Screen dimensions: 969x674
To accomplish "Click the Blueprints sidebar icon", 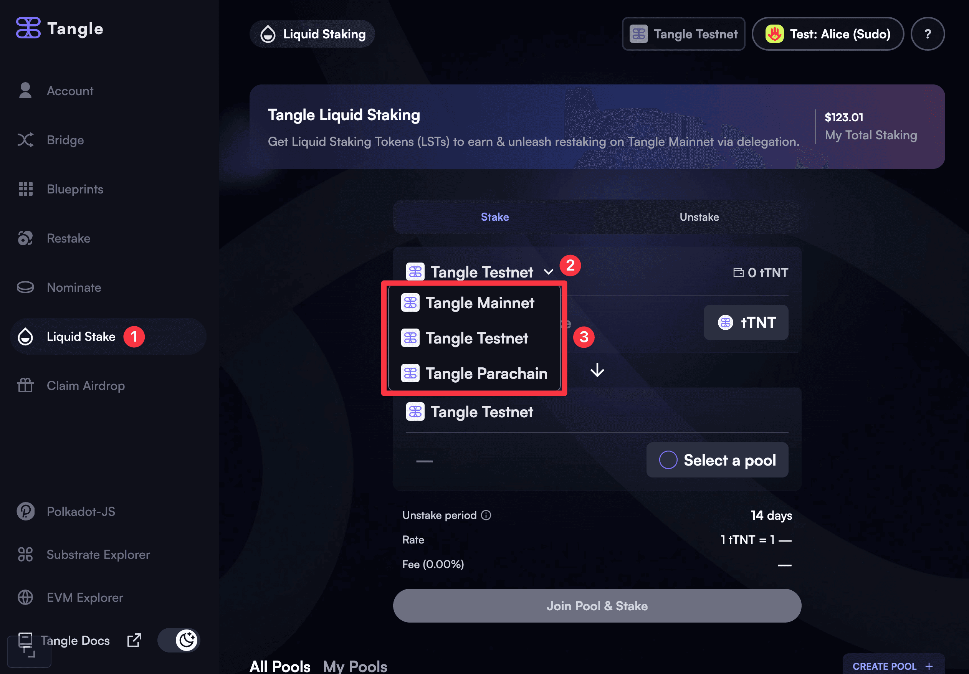I will 26,189.
